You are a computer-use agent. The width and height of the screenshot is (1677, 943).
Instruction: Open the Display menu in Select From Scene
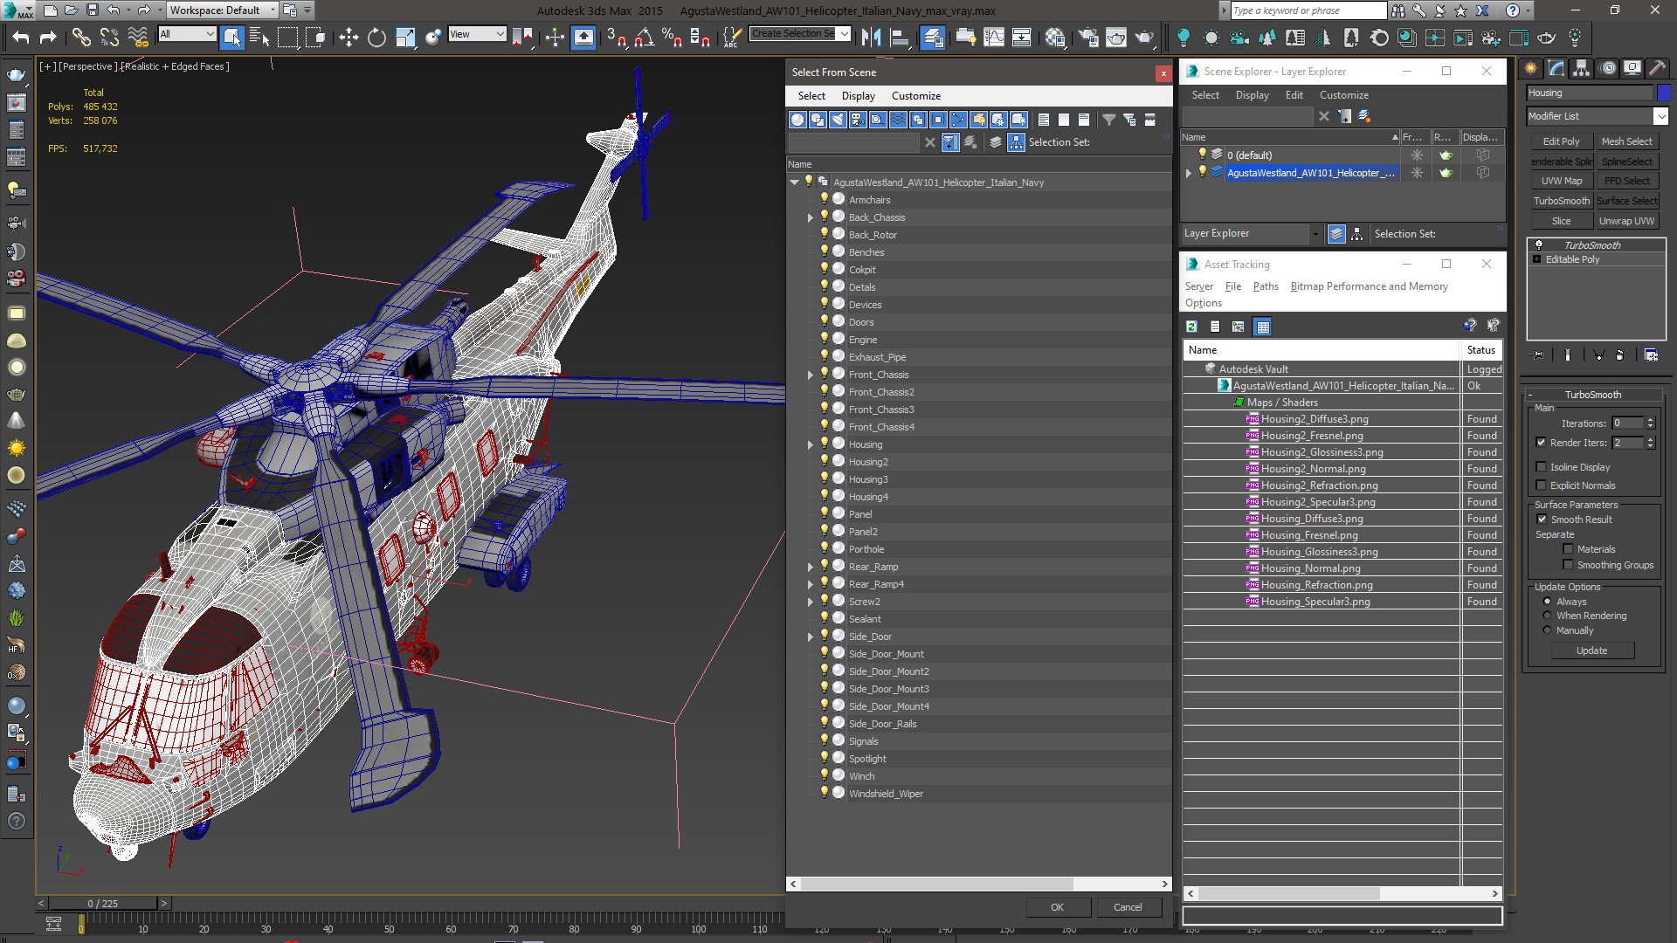[858, 96]
